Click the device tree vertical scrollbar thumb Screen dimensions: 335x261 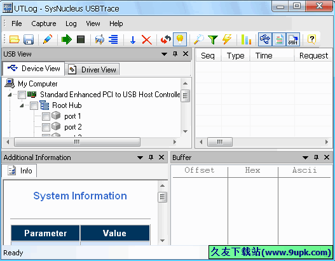point(186,96)
